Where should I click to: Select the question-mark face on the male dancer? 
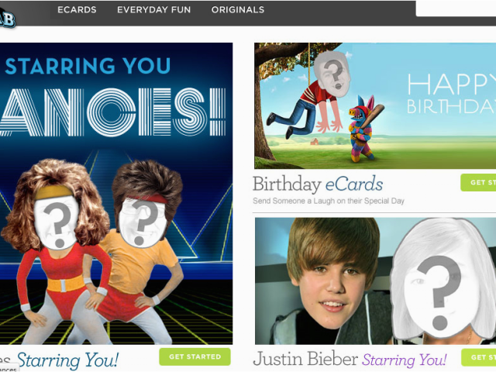pyautogui.click(x=143, y=222)
